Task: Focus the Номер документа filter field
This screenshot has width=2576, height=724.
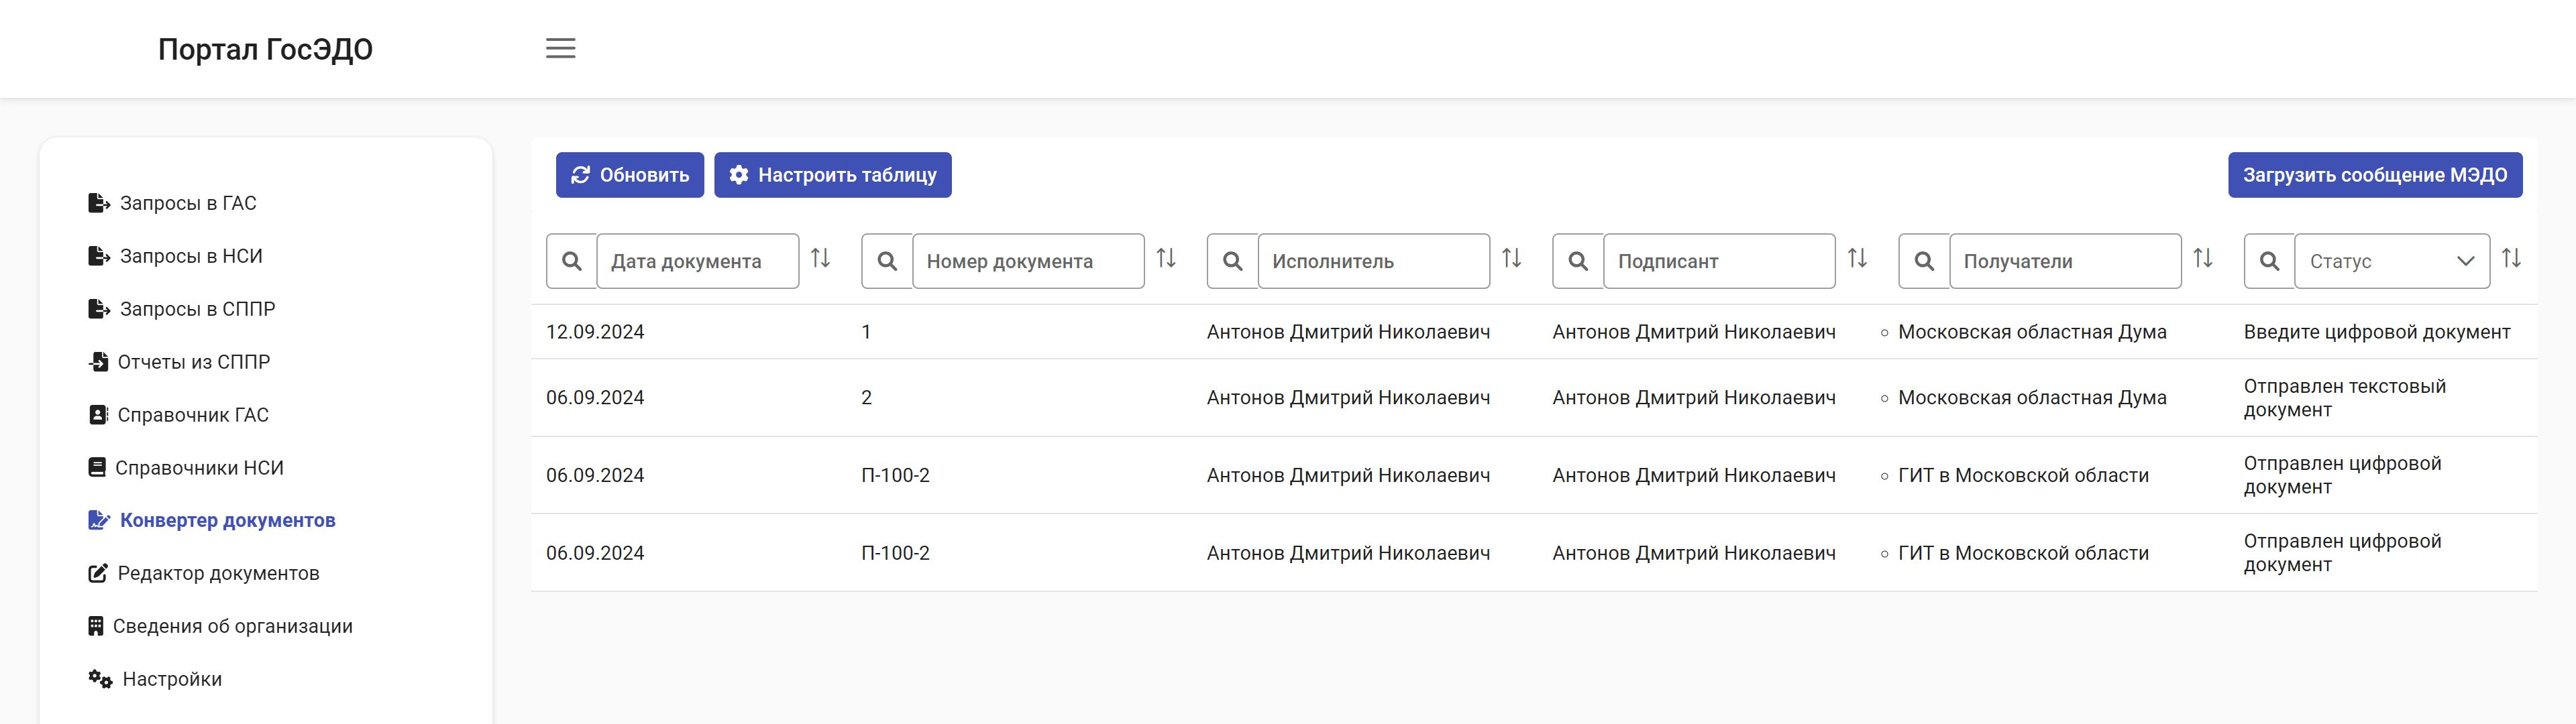Action: point(1028,261)
